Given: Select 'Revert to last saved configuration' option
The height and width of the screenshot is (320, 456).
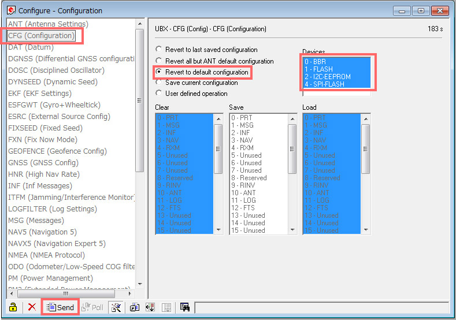Looking at the screenshot, I should (159, 50).
